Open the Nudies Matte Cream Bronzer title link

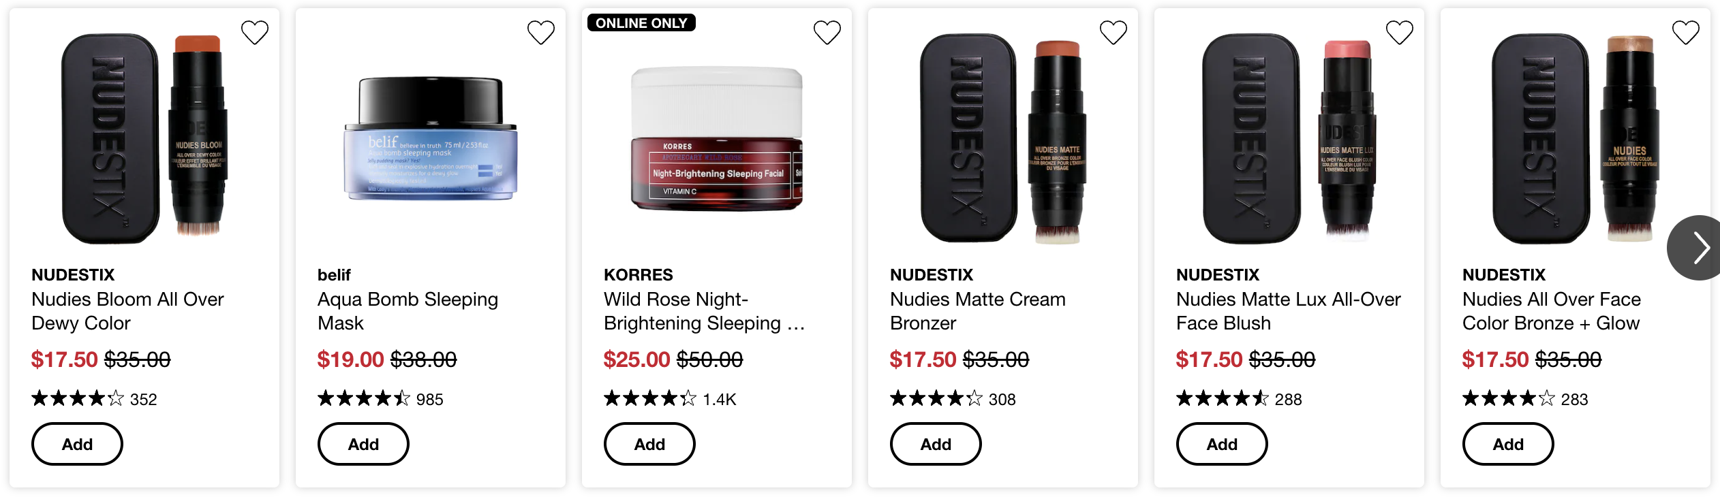978,311
